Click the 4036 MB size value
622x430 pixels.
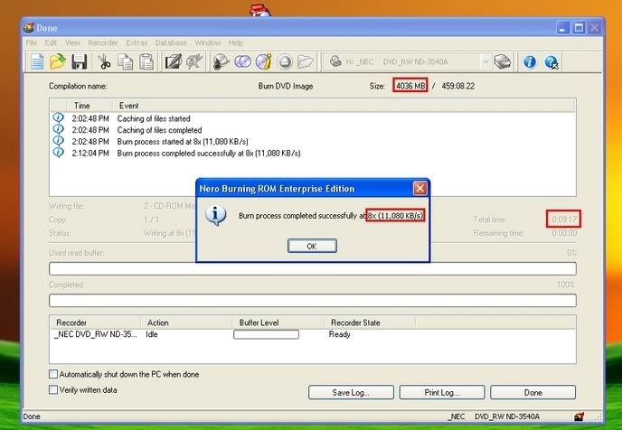[x=410, y=86]
